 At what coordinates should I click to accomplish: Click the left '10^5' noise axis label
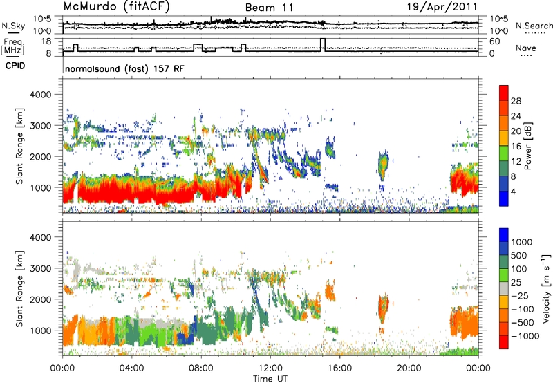point(42,19)
